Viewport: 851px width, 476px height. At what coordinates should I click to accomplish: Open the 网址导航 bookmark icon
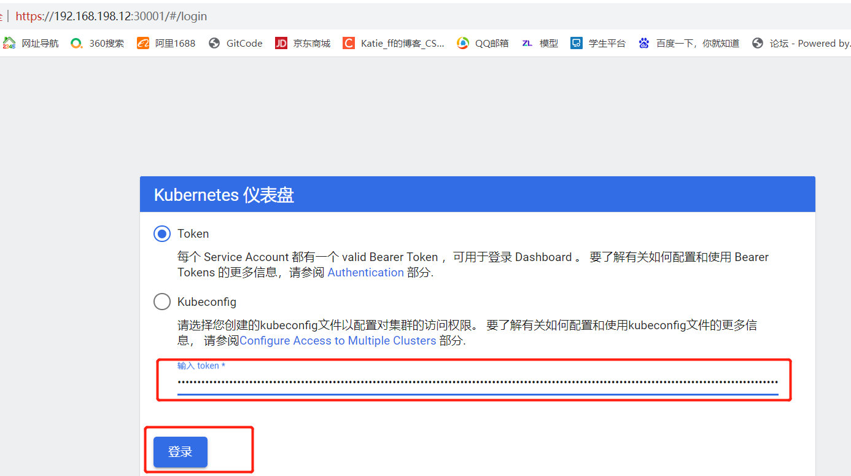pos(9,43)
